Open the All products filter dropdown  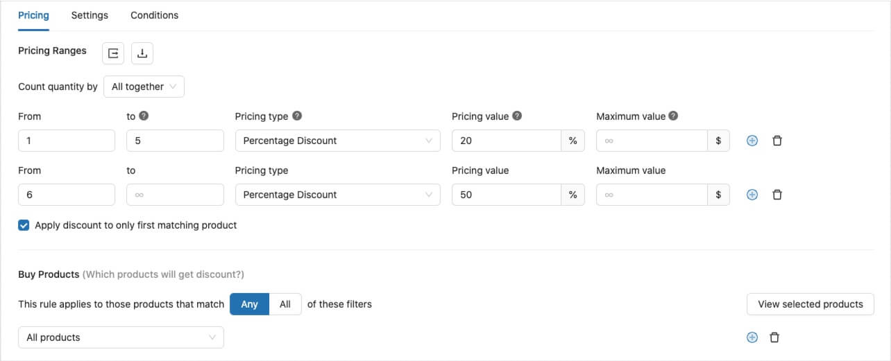click(121, 337)
